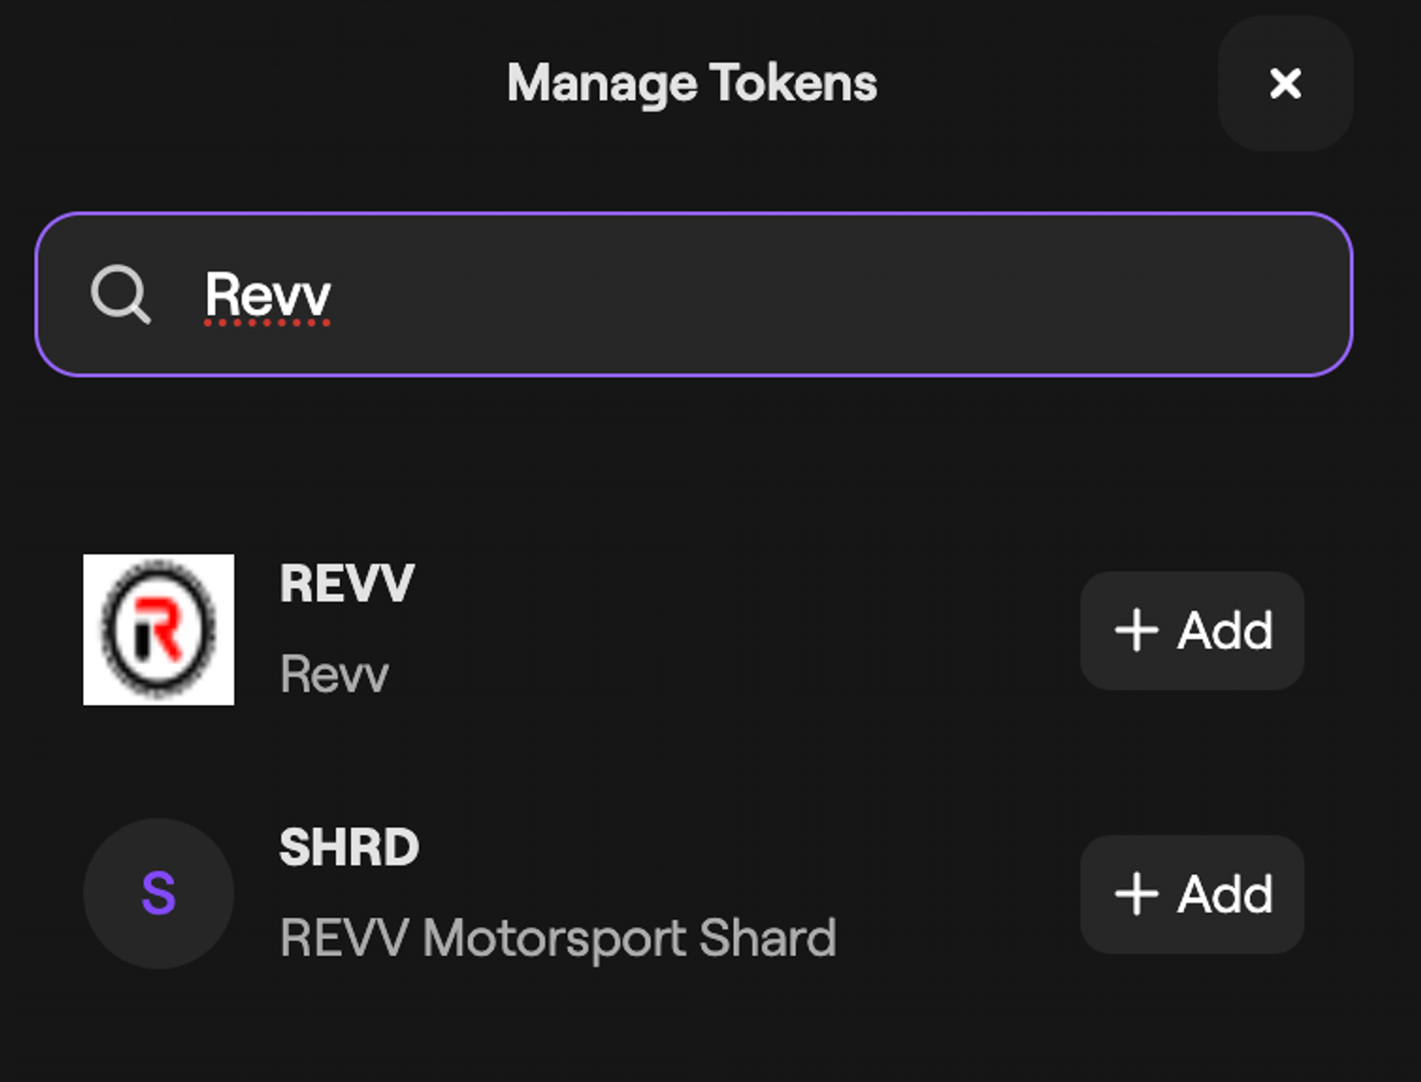Click the plus icon on SHRD's Add button

coord(1136,894)
